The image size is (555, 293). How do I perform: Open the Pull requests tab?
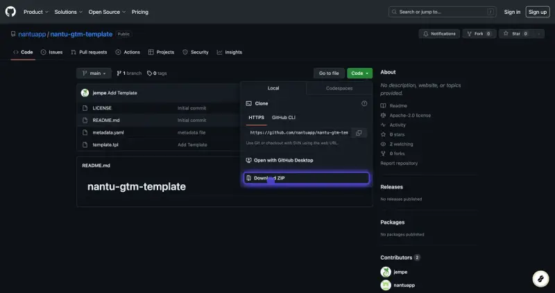[x=89, y=52]
